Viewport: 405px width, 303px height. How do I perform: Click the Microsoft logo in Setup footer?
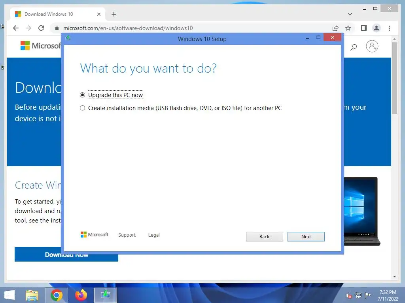pos(95,234)
